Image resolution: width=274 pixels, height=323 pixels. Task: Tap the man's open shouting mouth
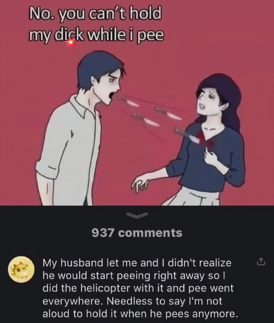(113, 96)
